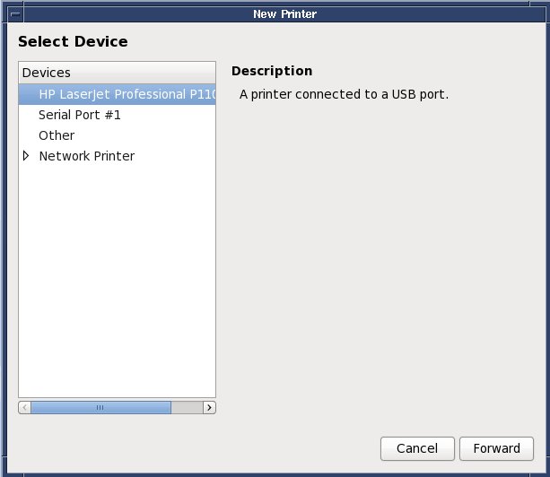
Task: Select the Network Printer entry label
Action: click(87, 156)
